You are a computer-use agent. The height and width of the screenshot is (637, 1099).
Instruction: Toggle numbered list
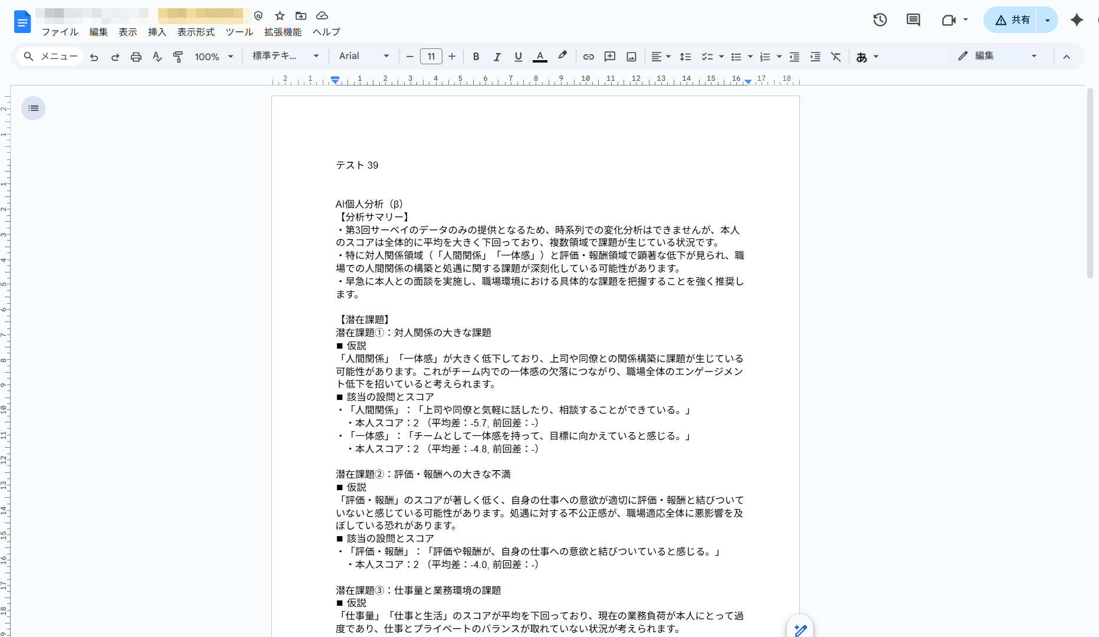(765, 57)
